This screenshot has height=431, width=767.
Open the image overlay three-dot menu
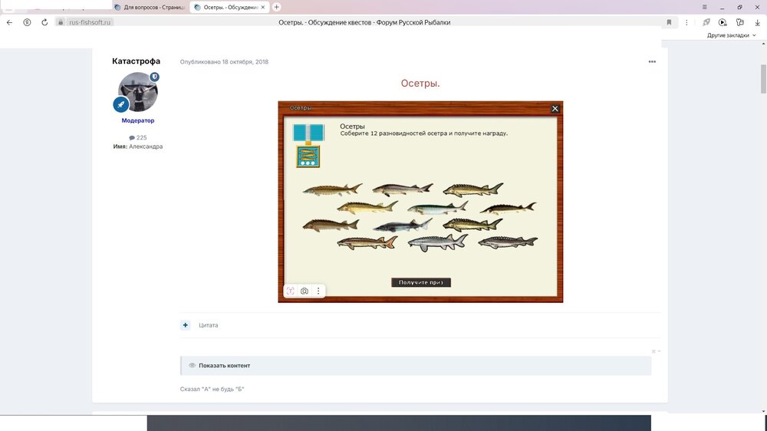pyautogui.click(x=318, y=291)
